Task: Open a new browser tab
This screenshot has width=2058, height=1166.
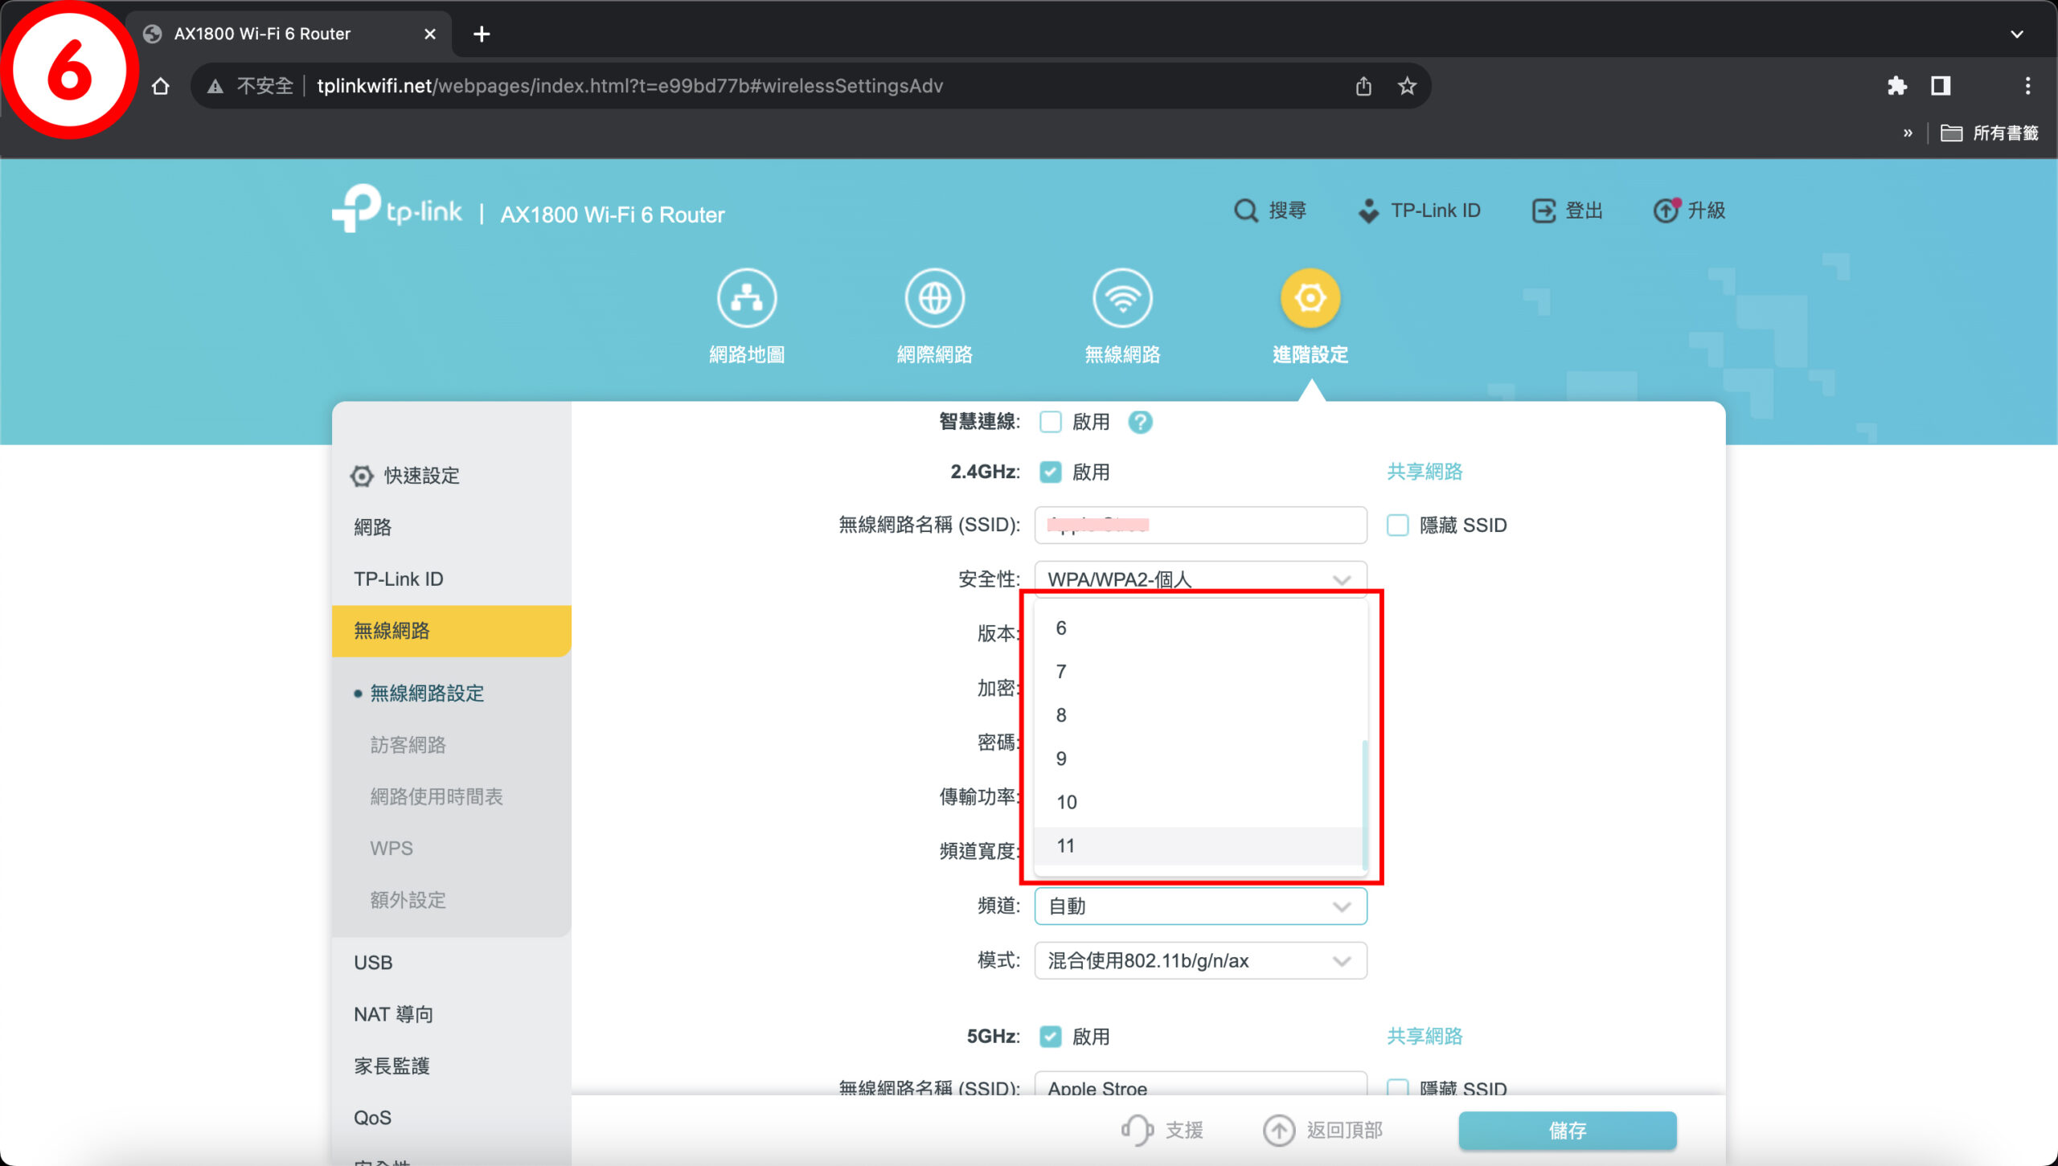Action: pos(482,34)
